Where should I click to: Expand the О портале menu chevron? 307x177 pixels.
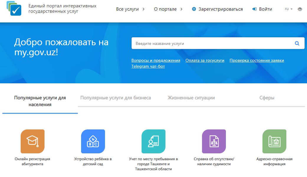click(x=181, y=9)
